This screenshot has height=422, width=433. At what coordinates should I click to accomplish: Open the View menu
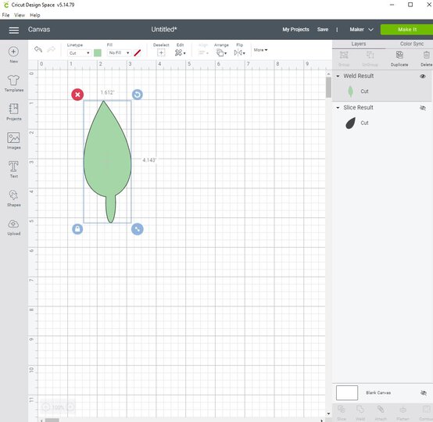pyautogui.click(x=20, y=15)
